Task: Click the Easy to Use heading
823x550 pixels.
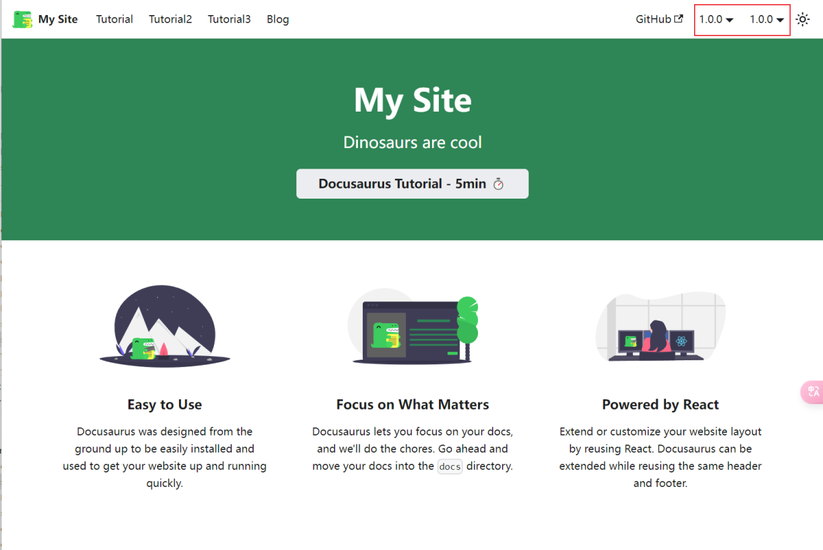Action: tap(165, 405)
